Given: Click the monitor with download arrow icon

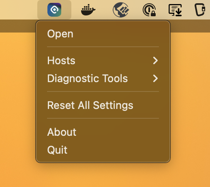Looking at the screenshot, I should [x=175, y=10].
